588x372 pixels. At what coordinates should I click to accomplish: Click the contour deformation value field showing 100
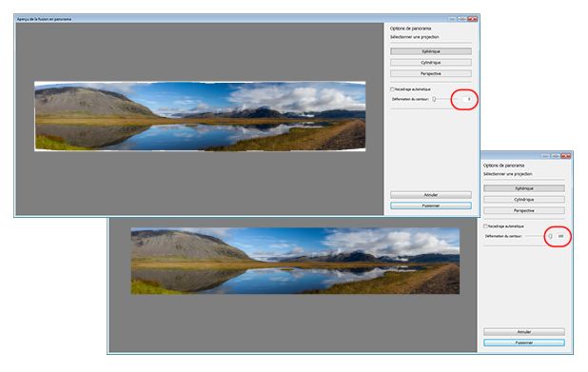pos(559,236)
